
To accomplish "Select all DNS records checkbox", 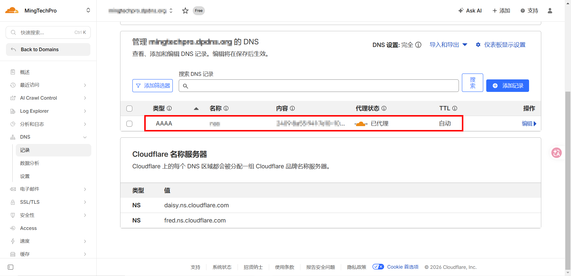I will click(129, 109).
